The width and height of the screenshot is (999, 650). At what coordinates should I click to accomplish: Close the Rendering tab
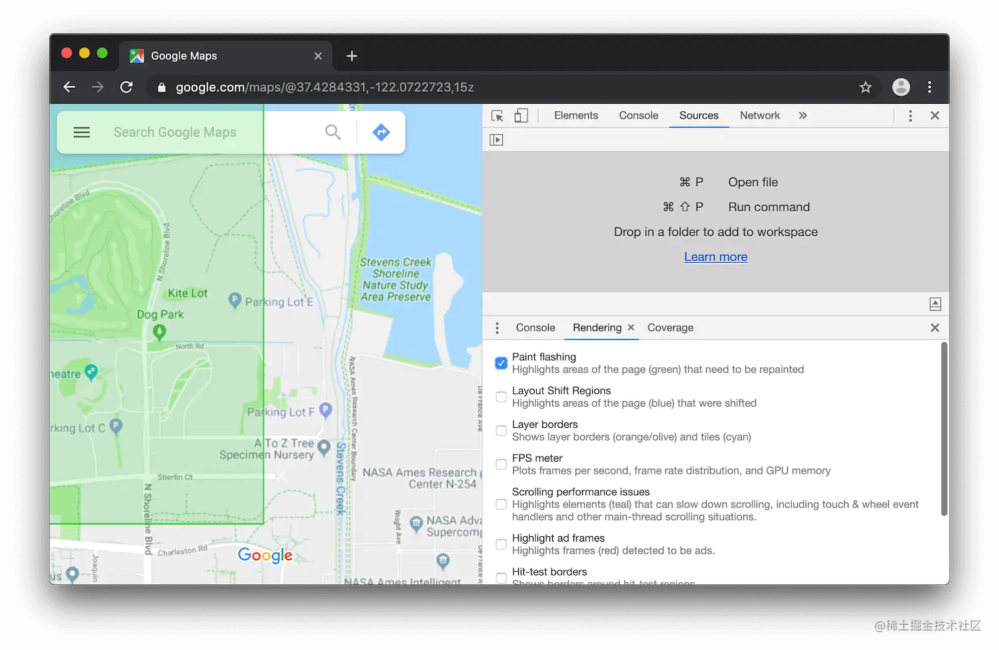(631, 327)
